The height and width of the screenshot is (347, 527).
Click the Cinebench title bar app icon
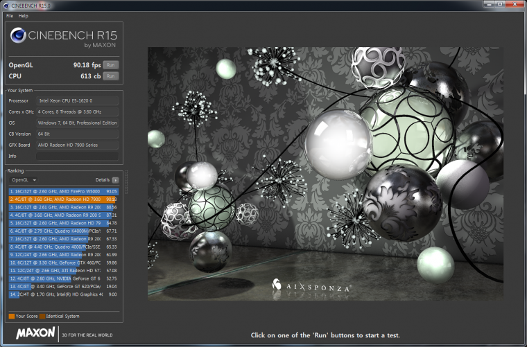point(6,6)
